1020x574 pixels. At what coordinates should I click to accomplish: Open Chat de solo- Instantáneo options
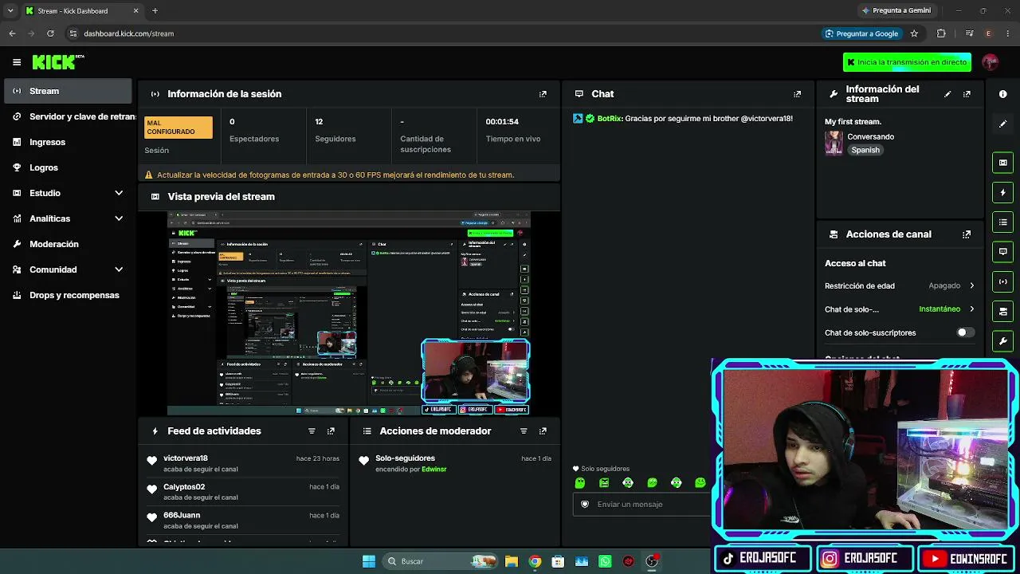pos(900,309)
